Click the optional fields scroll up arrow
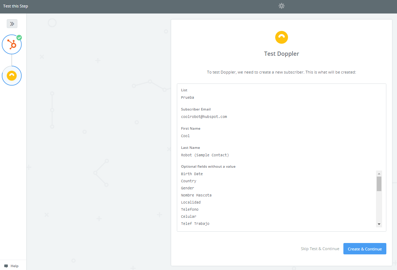The width and height of the screenshot is (397, 270). coord(379,173)
